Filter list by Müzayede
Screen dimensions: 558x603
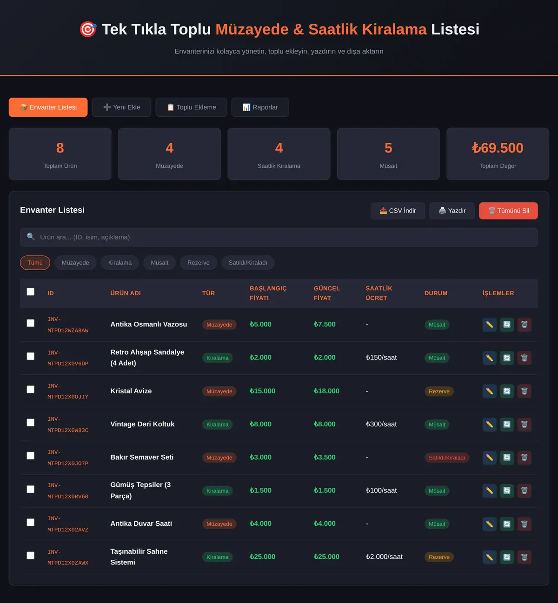click(75, 263)
